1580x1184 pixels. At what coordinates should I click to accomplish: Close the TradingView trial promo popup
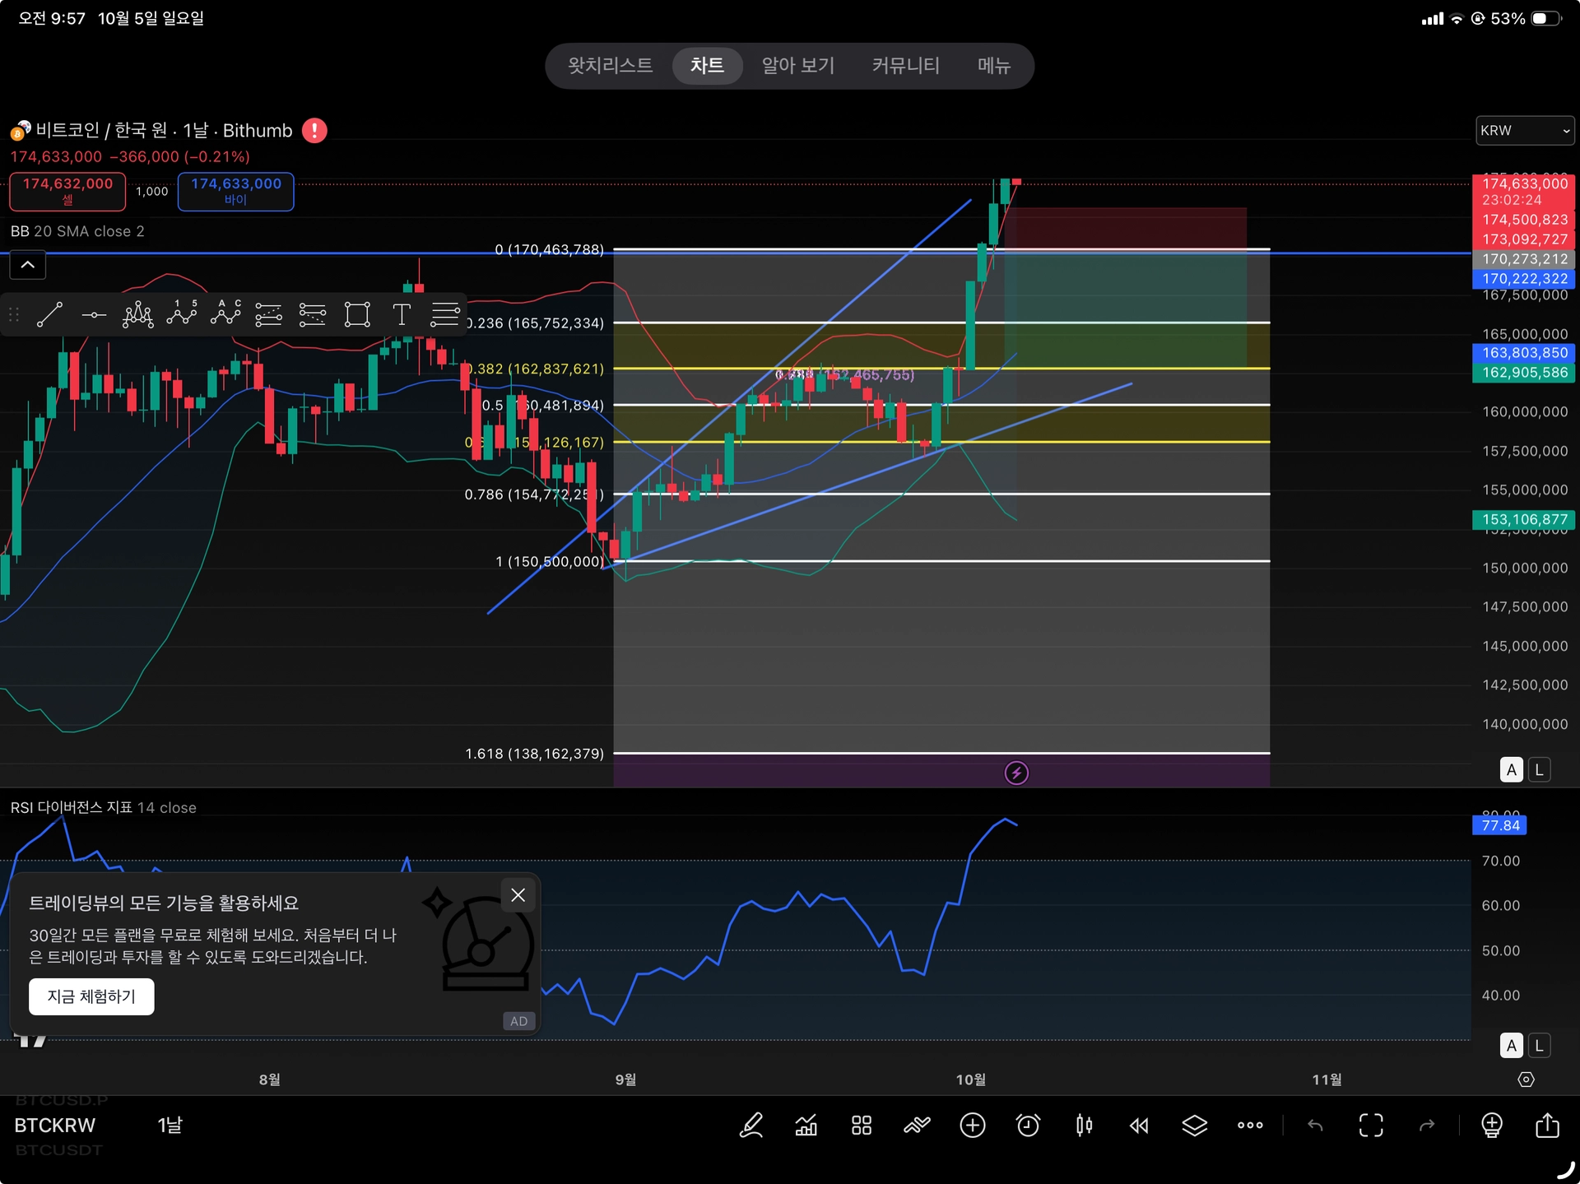[518, 895]
